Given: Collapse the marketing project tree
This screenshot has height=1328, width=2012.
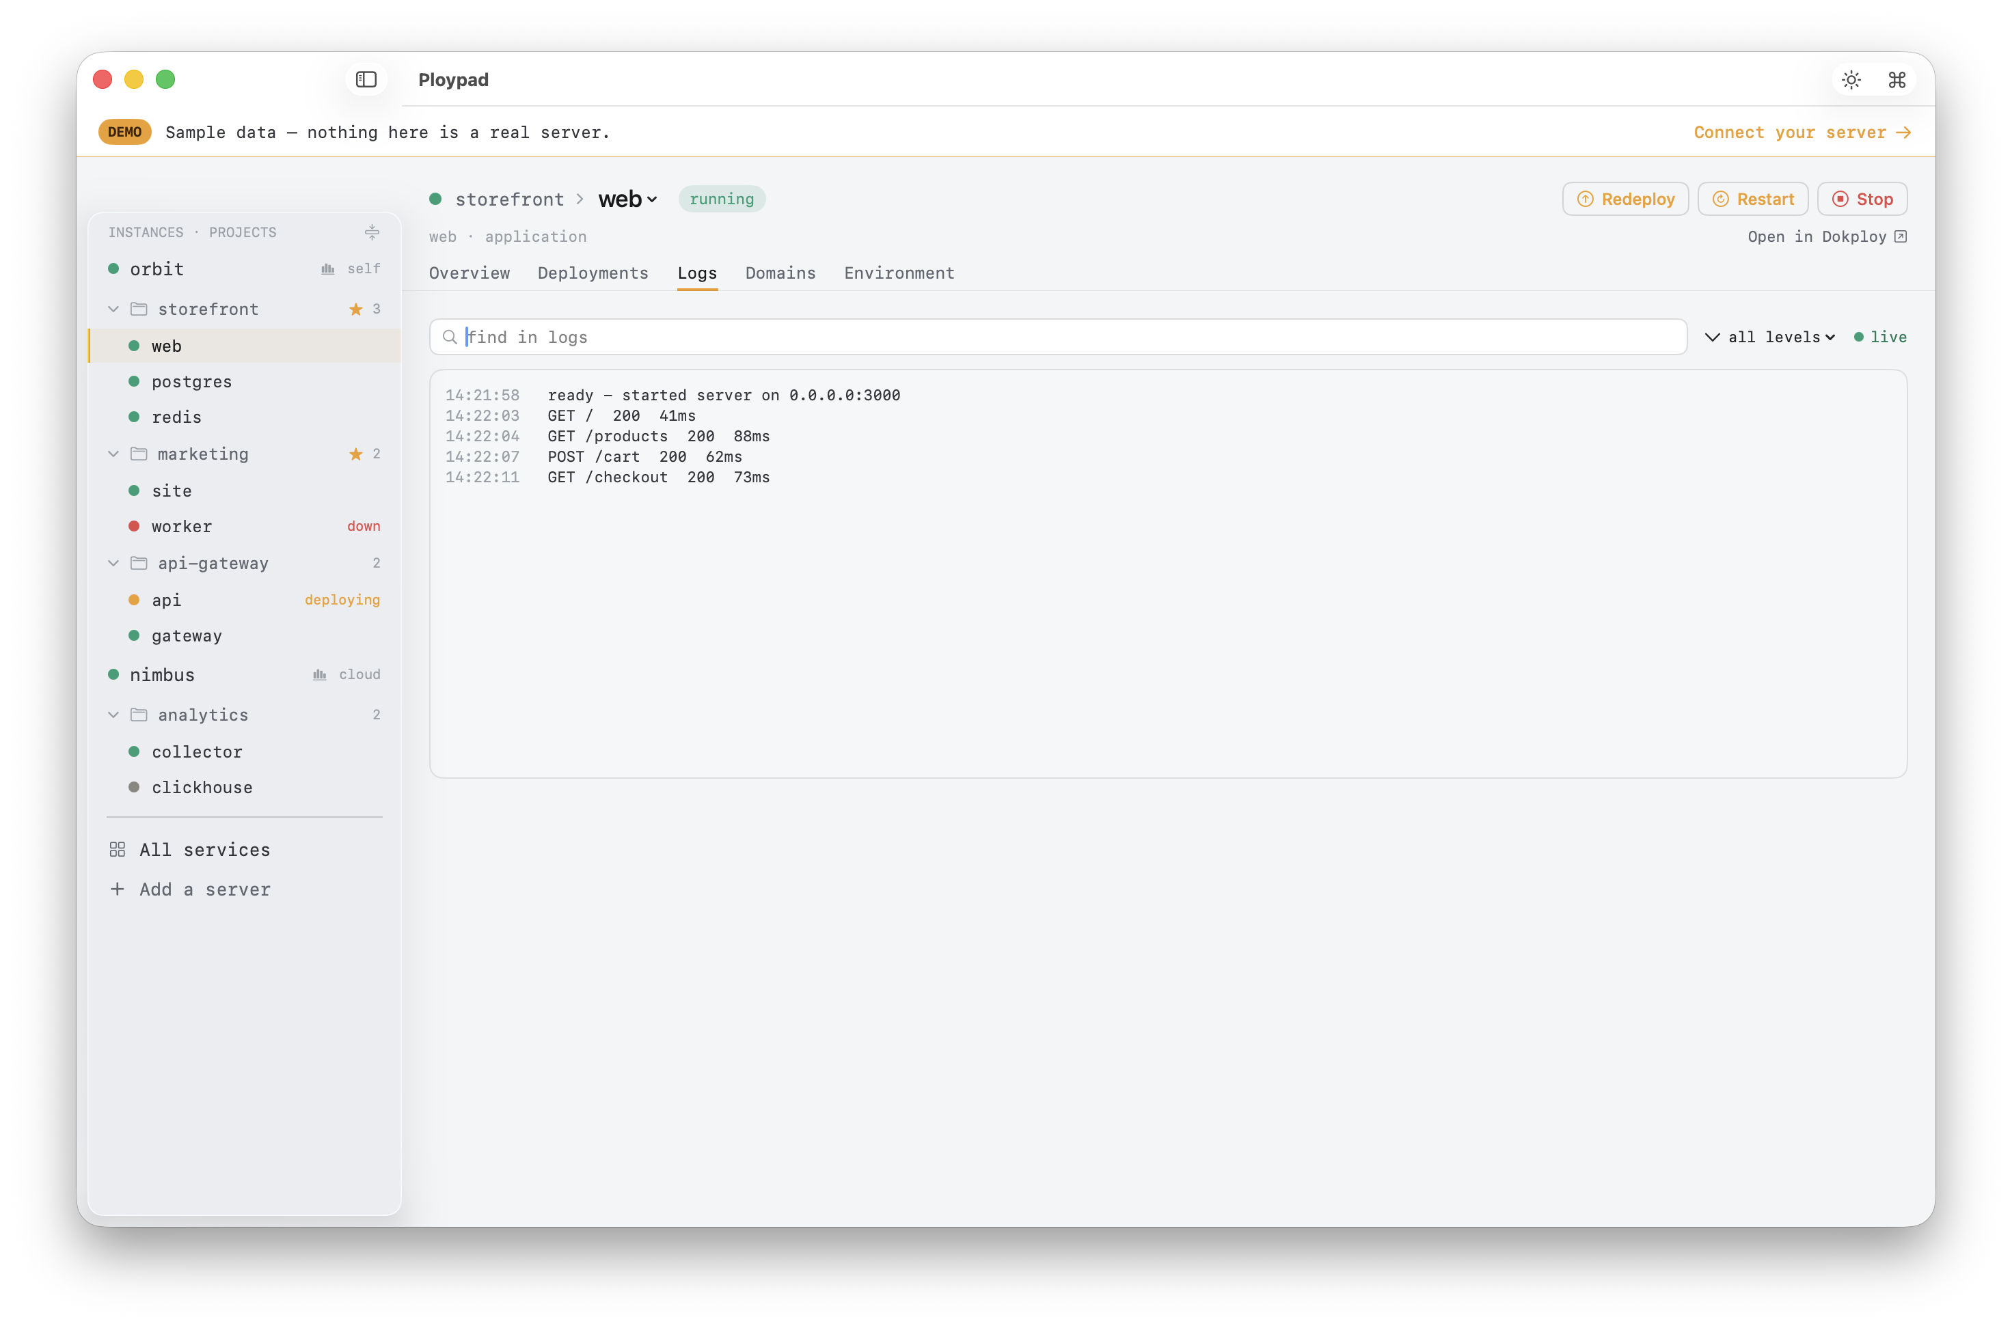Looking at the screenshot, I should click(x=113, y=454).
